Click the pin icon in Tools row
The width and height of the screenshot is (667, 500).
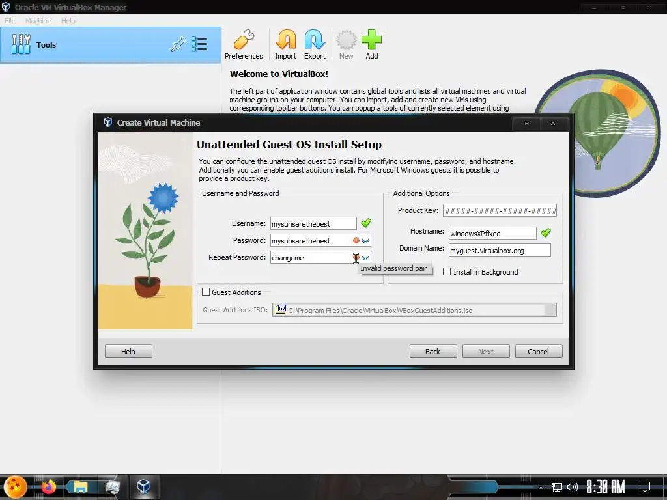click(178, 44)
